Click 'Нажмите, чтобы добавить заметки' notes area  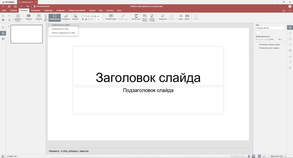(x=69, y=151)
